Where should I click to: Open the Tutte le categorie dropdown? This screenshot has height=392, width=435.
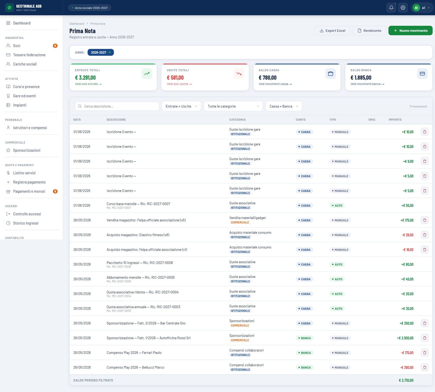(x=233, y=106)
